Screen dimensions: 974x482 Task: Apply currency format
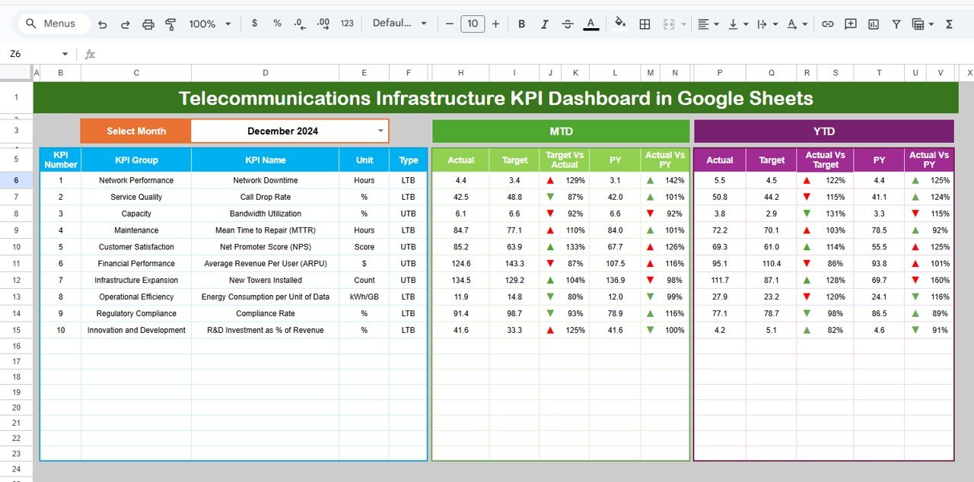(254, 24)
